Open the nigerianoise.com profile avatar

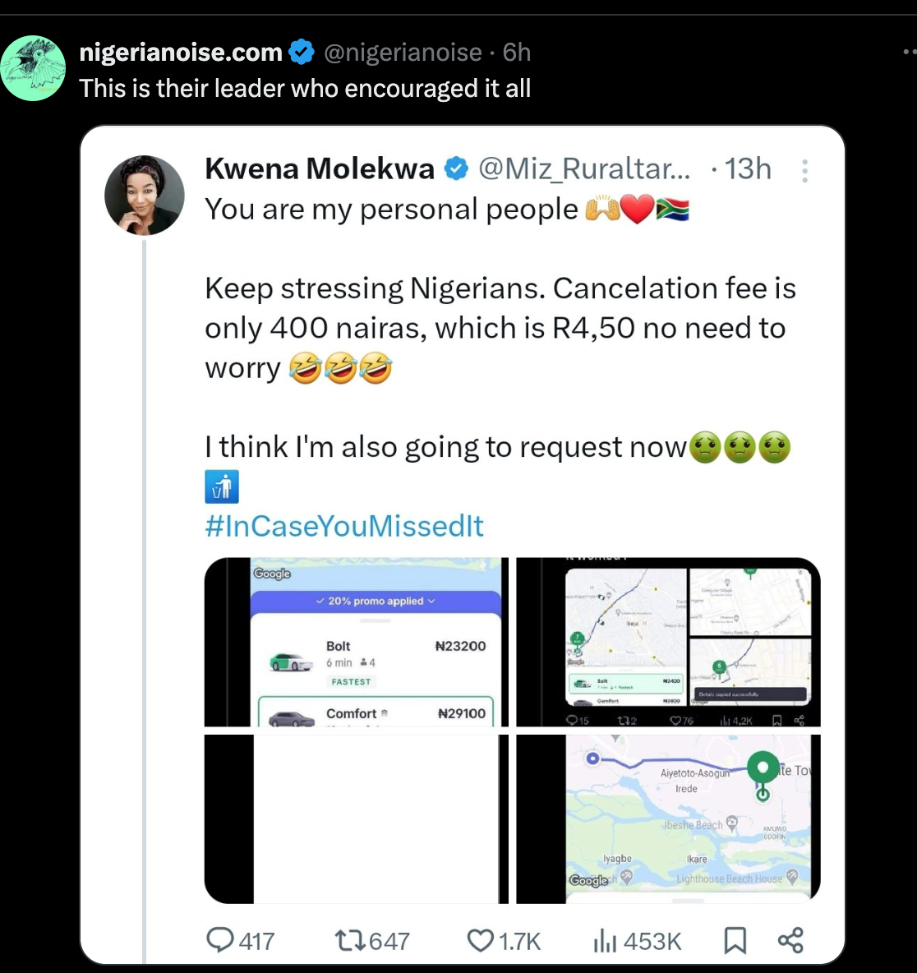point(33,68)
